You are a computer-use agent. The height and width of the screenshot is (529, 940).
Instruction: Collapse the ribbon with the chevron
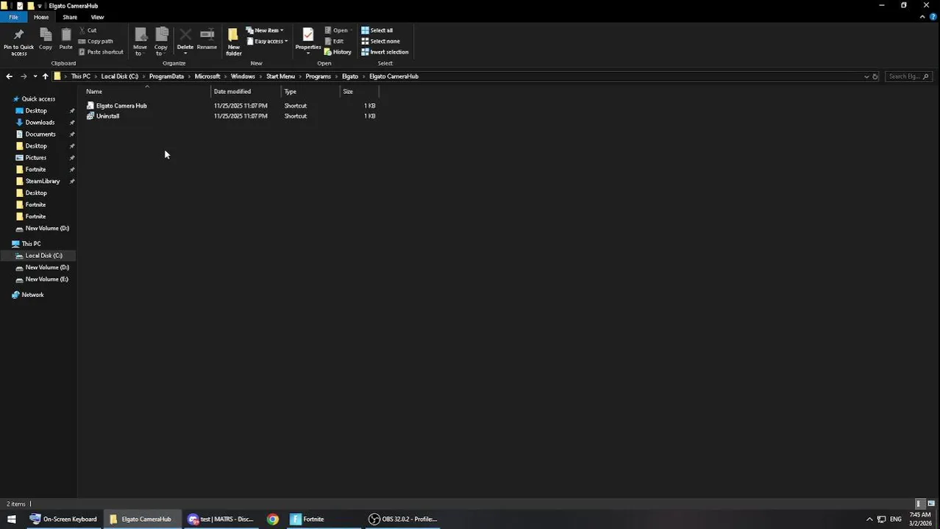tap(922, 17)
